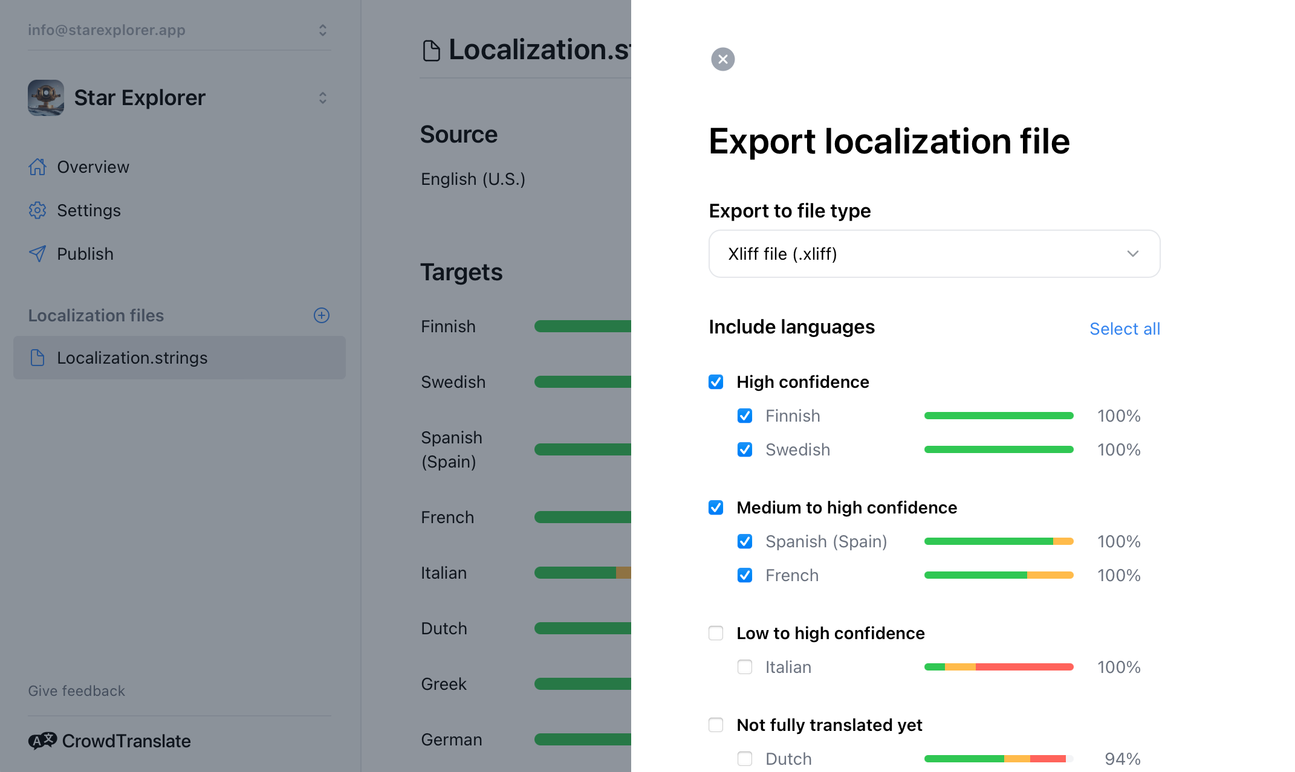Check the Not fully translated yet checkbox

click(716, 725)
